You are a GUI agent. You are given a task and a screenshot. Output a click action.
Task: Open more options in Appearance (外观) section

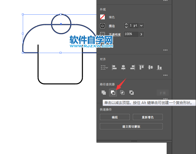point(165,50)
